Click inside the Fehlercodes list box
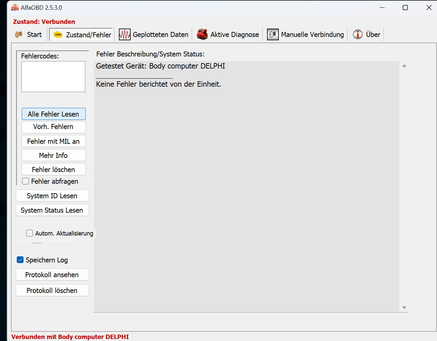 click(53, 77)
